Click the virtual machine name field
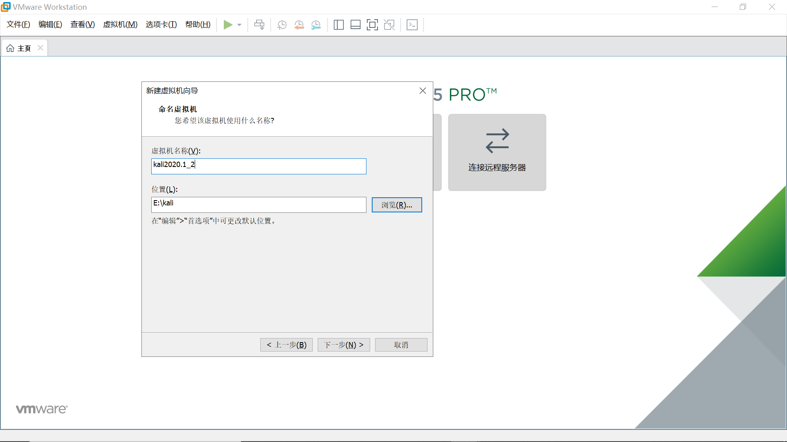This screenshot has height=442, width=787. [x=258, y=166]
